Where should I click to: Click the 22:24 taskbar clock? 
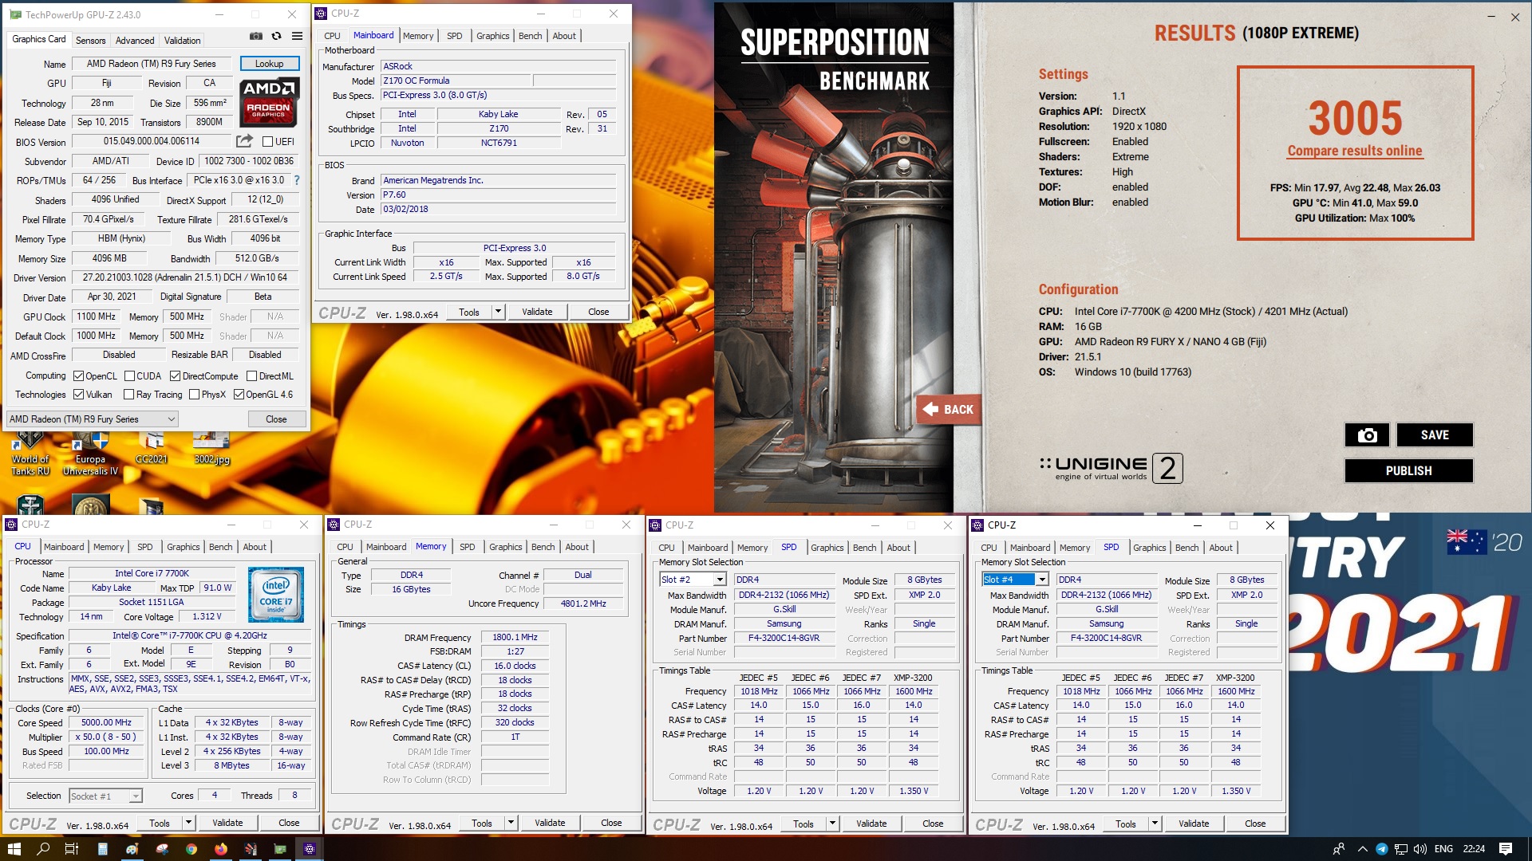pos(1474,849)
